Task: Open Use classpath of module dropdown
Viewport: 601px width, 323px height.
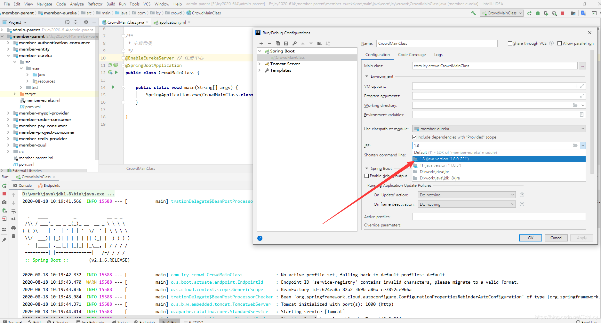Action: point(499,129)
